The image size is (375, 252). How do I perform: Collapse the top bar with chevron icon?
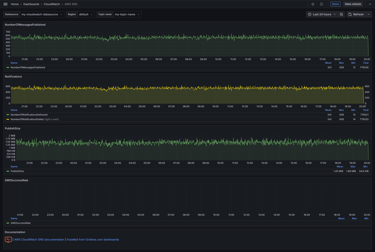(370, 4)
